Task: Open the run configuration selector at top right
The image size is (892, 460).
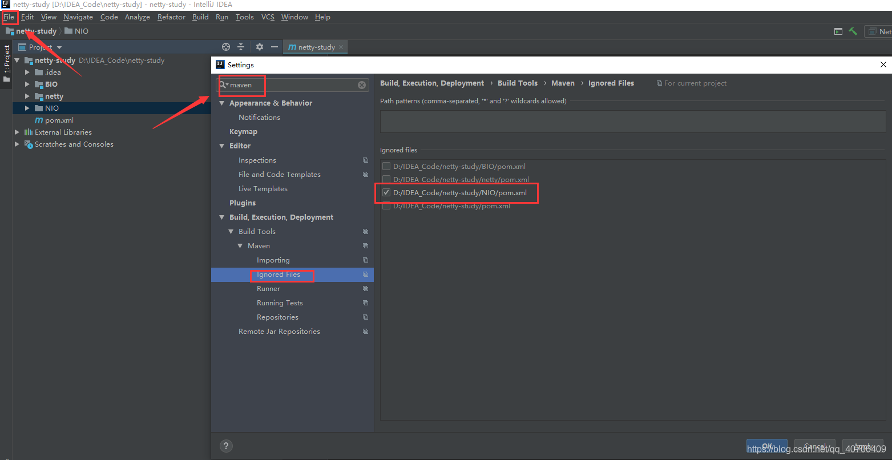Action: click(x=879, y=31)
